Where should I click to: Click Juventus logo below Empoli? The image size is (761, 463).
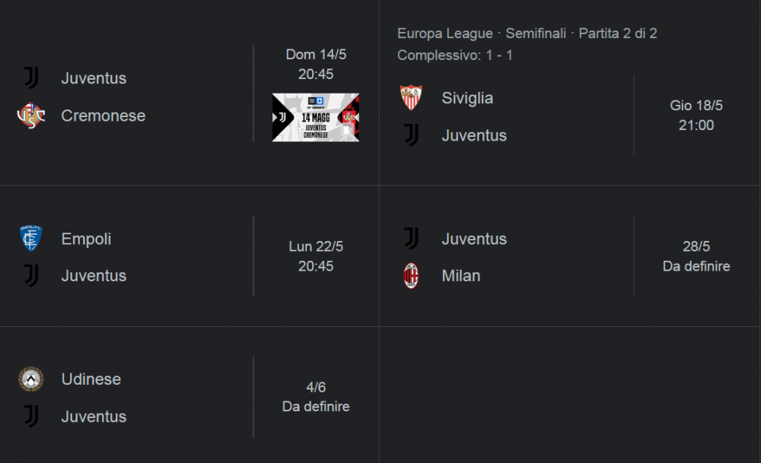coord(31,276)
